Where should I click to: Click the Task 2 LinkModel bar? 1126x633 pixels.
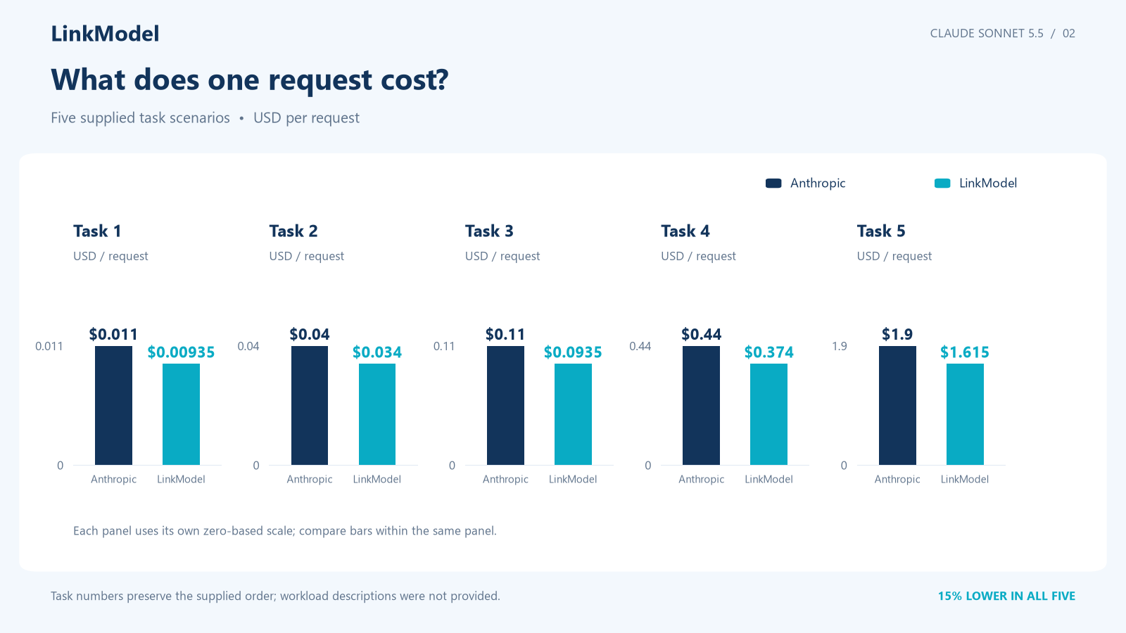pyautogui.click(x=377, y=414)
